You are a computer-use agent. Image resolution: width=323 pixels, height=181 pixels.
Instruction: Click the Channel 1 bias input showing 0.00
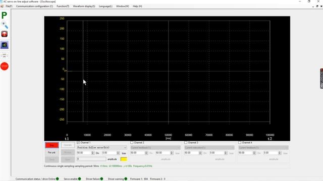click(x=110, y=153)
